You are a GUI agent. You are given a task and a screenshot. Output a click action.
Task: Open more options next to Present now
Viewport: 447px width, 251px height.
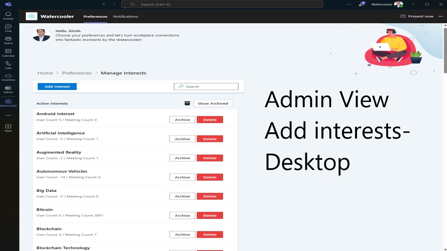440,16
